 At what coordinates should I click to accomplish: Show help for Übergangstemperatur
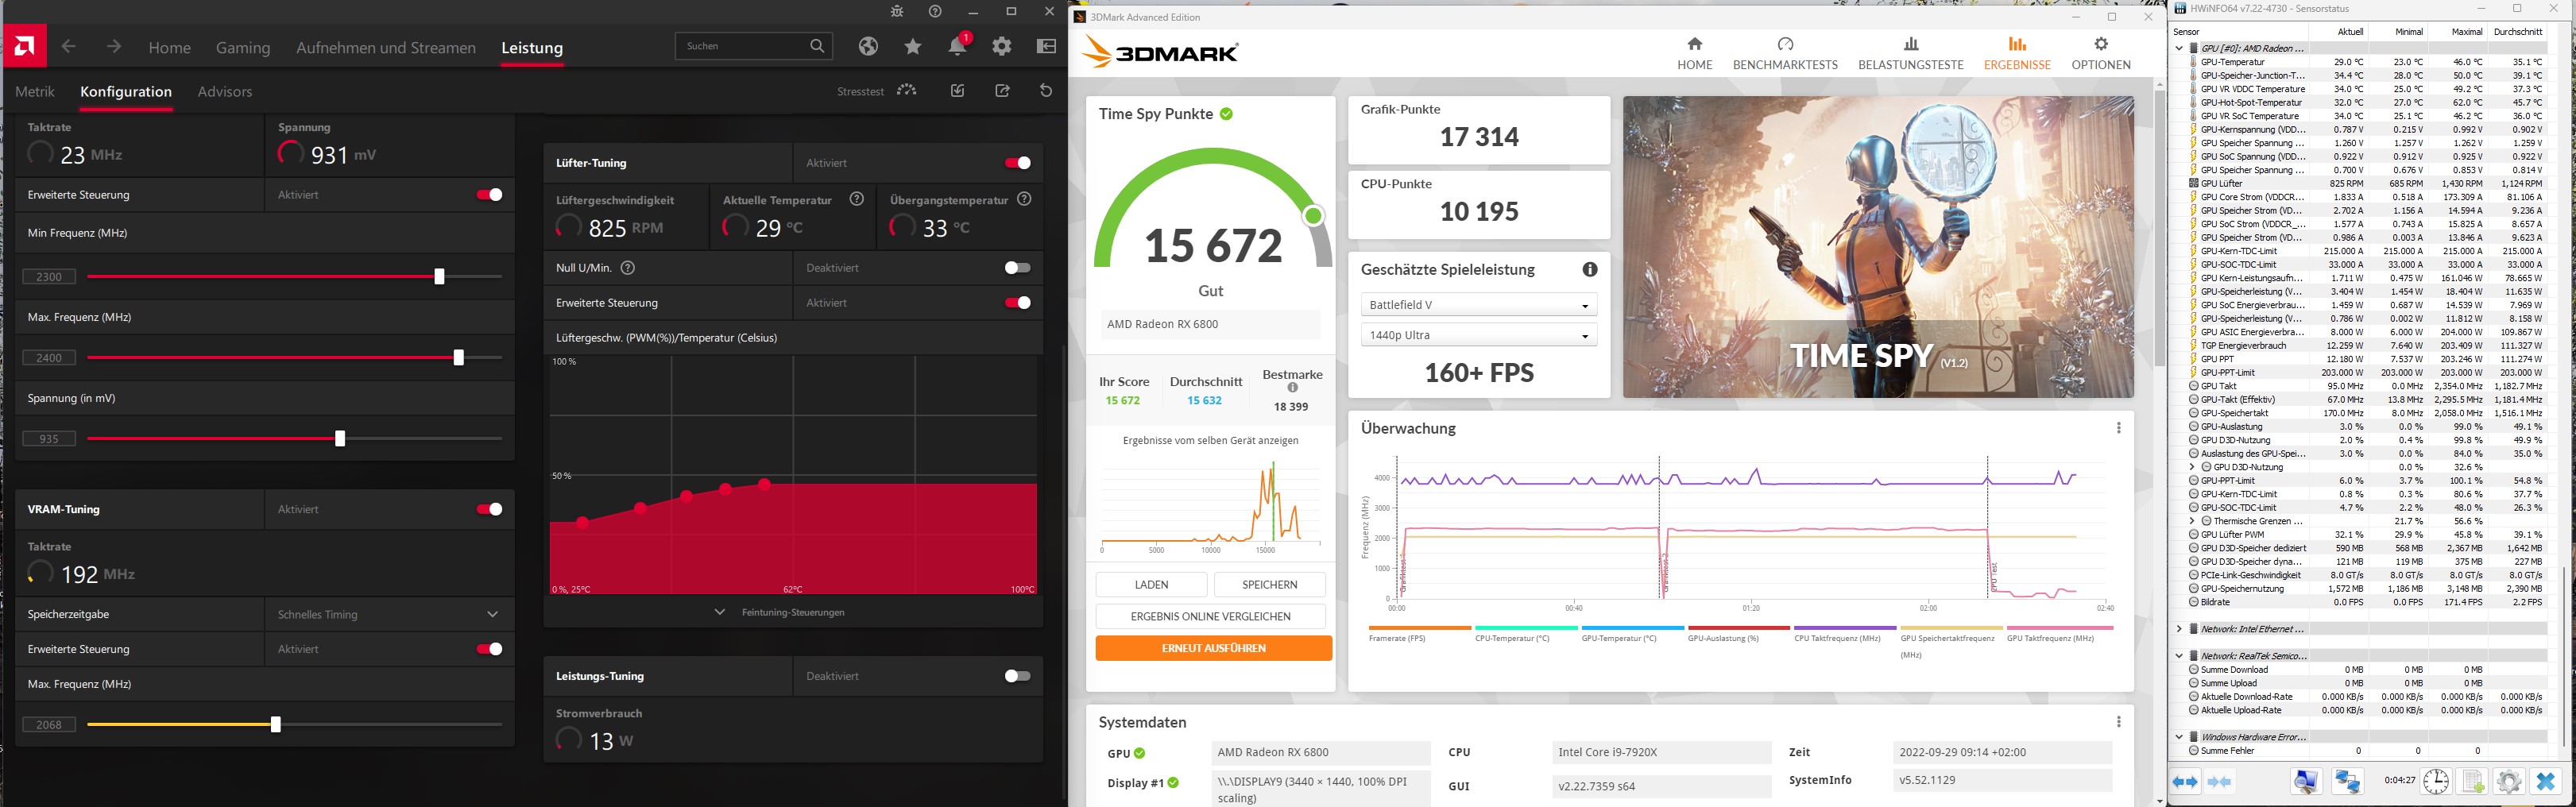pyautogui.click(x=1024, y=199)
